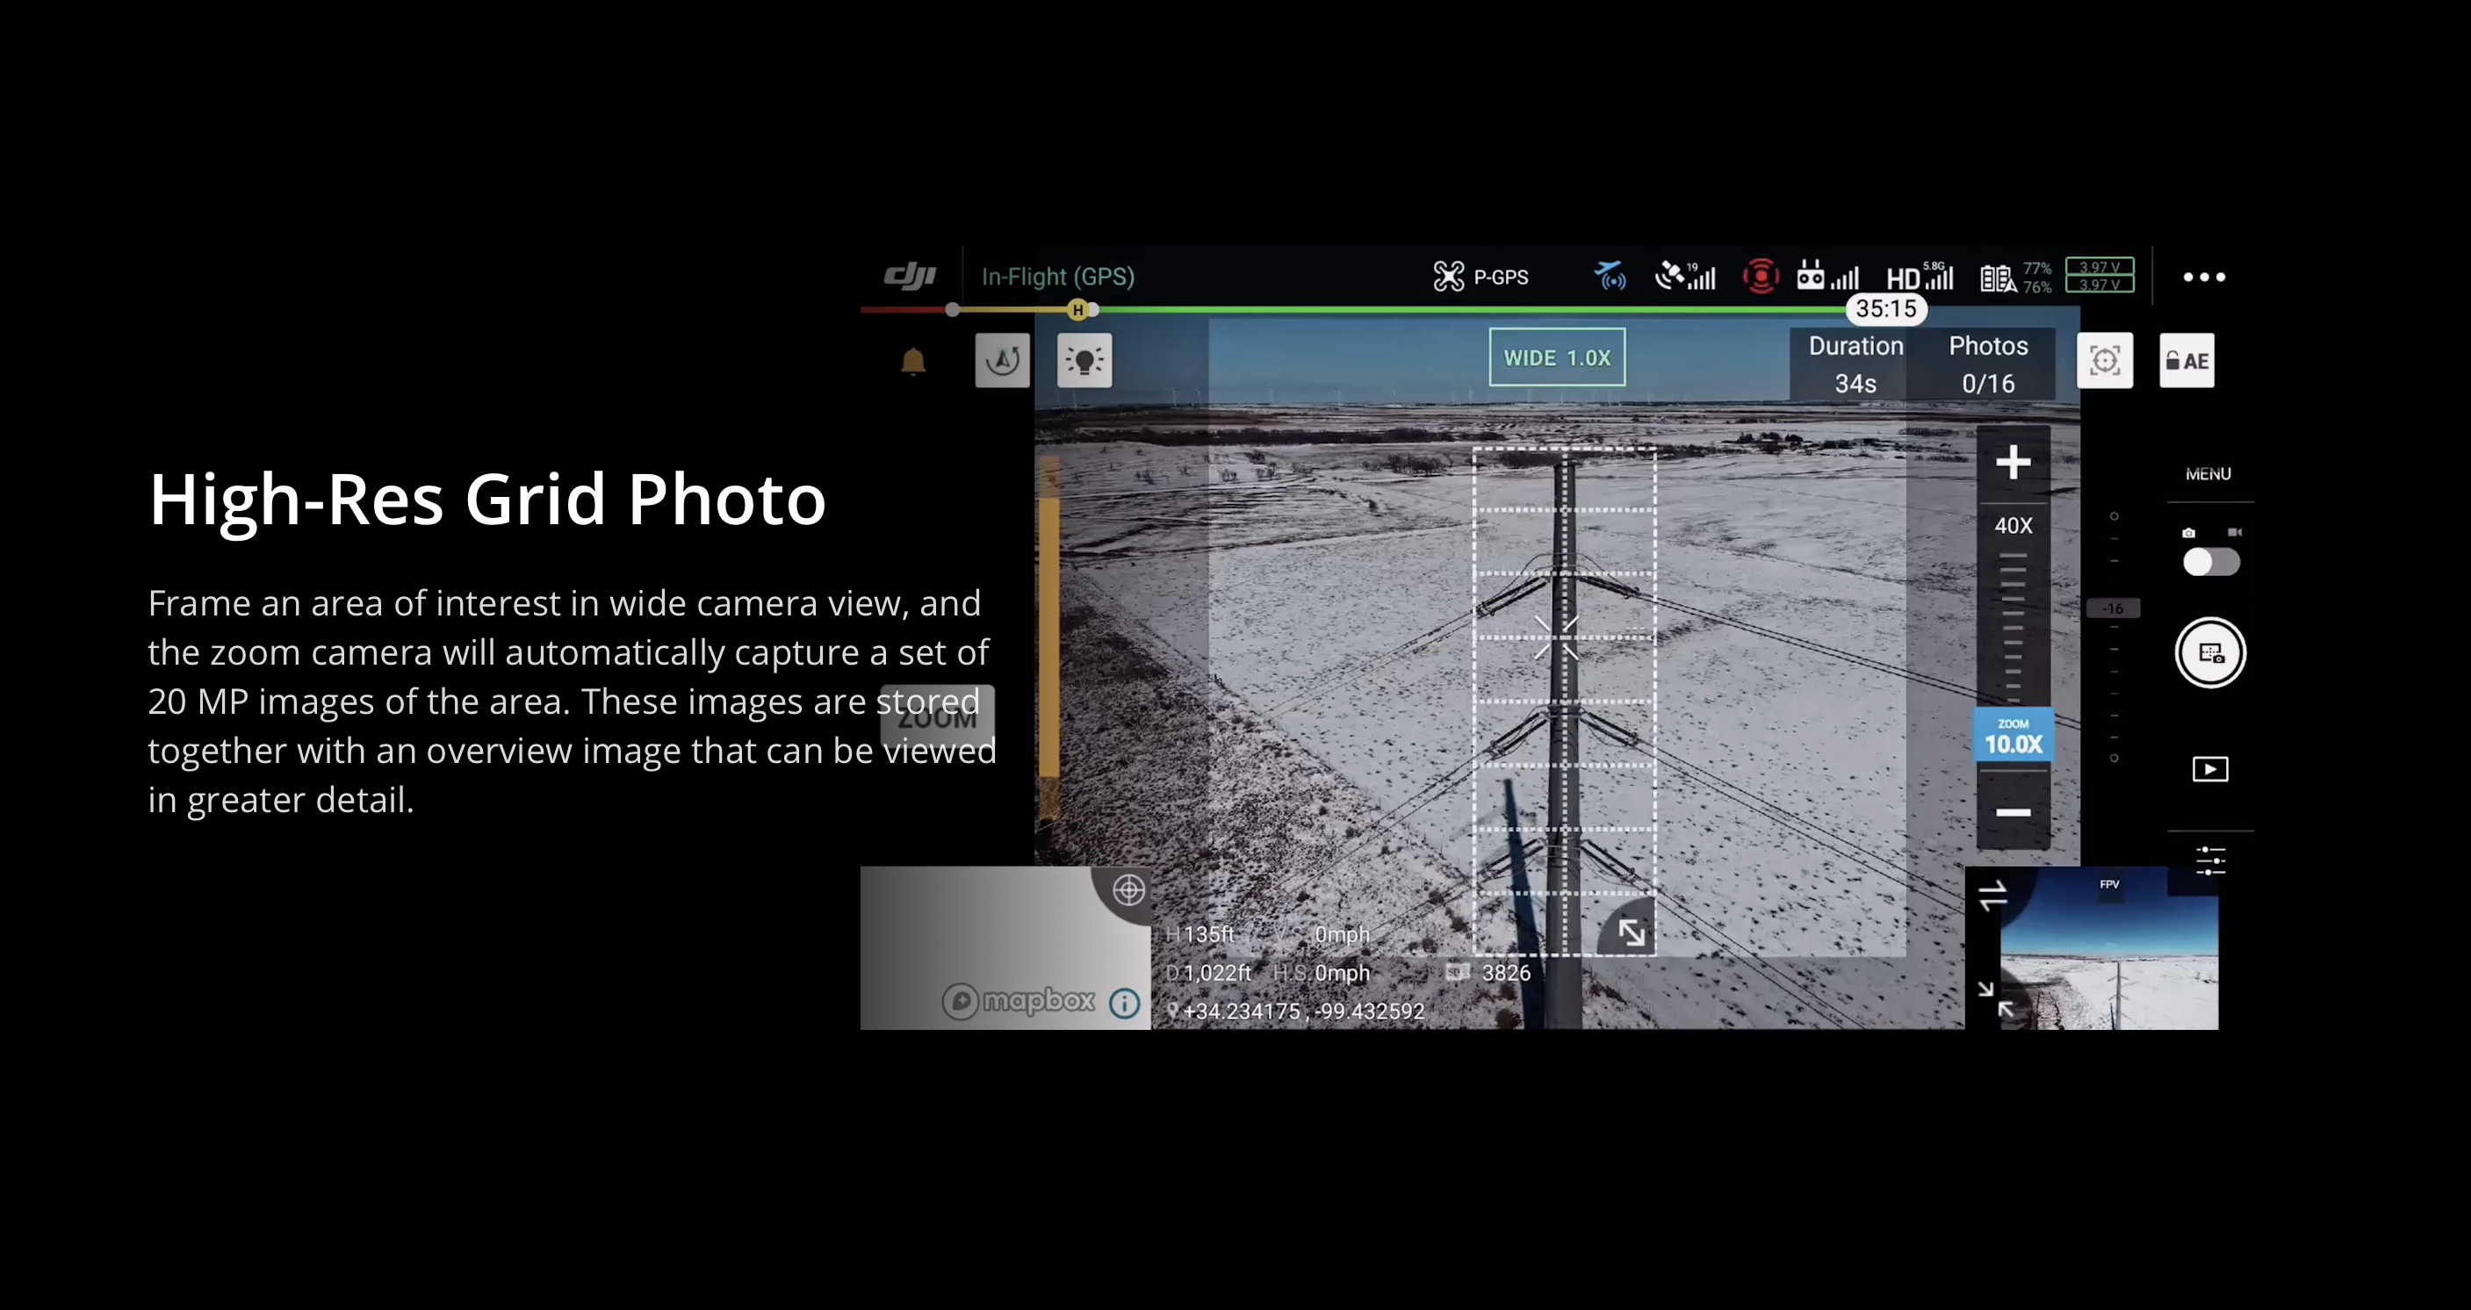Switch the photo/video mode toggle
The width and height of the screenshot is (2471, 1310).
[2211, 562]
